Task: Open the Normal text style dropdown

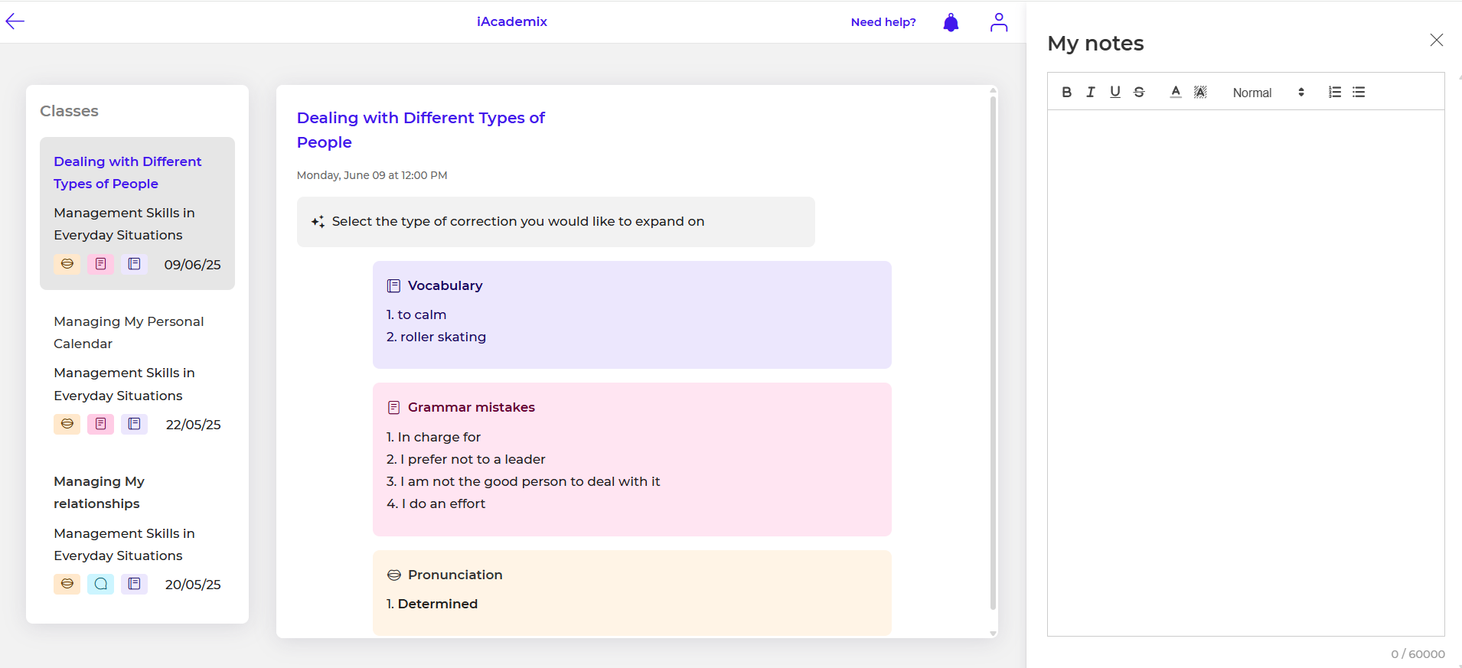Action: [x=1268, y=93]
